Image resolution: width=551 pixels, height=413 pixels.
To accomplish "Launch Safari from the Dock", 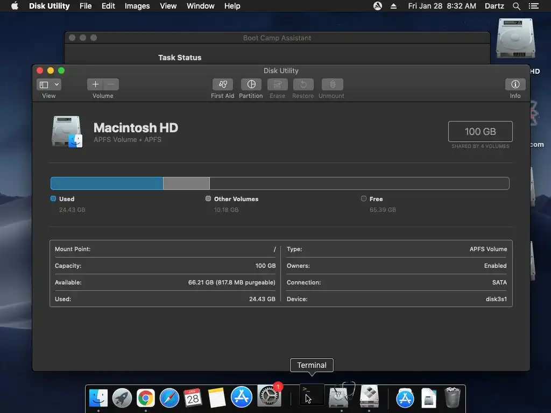I will [x=169, y=397].
